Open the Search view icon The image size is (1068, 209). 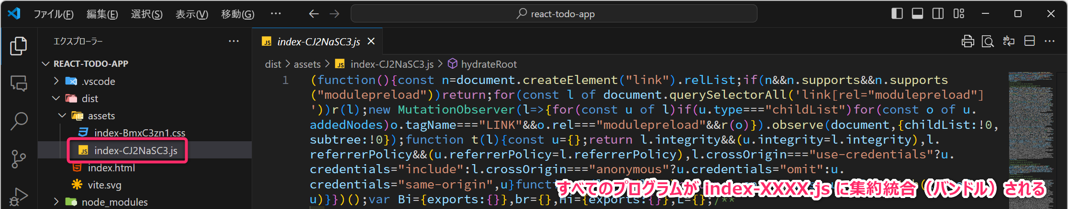pos(19,121)
